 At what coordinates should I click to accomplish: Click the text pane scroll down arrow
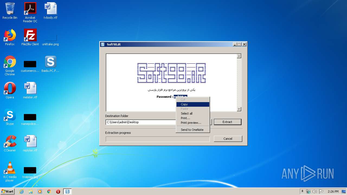click(239, 109)
